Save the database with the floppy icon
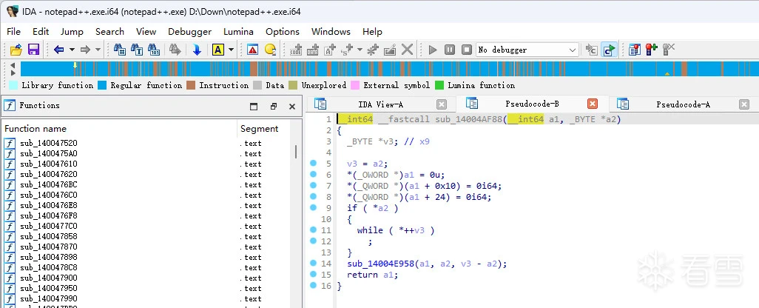 (33, 50)
